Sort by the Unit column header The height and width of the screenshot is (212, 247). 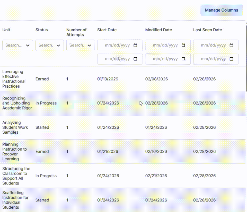point(6,30)
